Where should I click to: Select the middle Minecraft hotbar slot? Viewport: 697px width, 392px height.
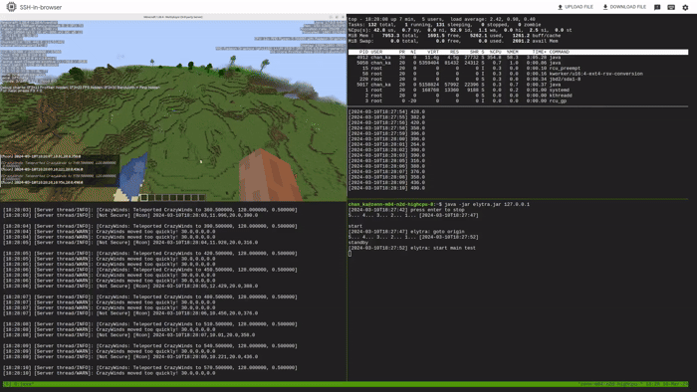[173, 197]
